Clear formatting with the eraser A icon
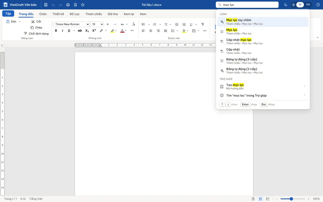This screenshot has height=202, width=323. point(134,24)
